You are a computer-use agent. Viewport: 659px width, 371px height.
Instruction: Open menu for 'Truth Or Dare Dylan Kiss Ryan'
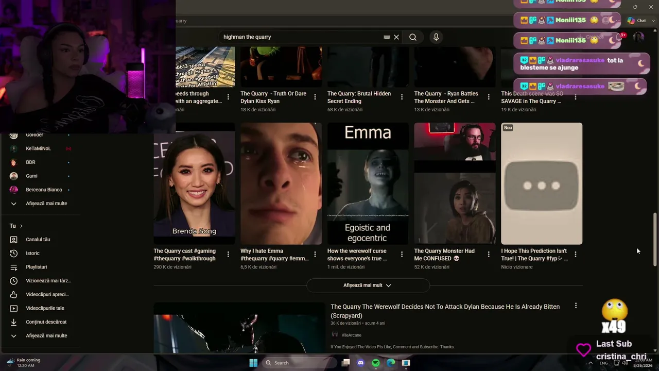coord(315,97)
